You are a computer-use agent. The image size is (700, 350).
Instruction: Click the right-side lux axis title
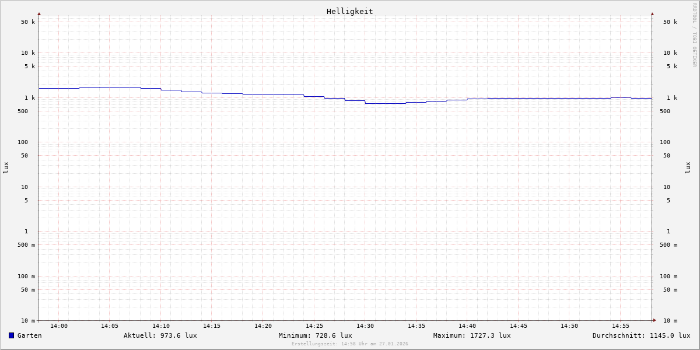688,167
